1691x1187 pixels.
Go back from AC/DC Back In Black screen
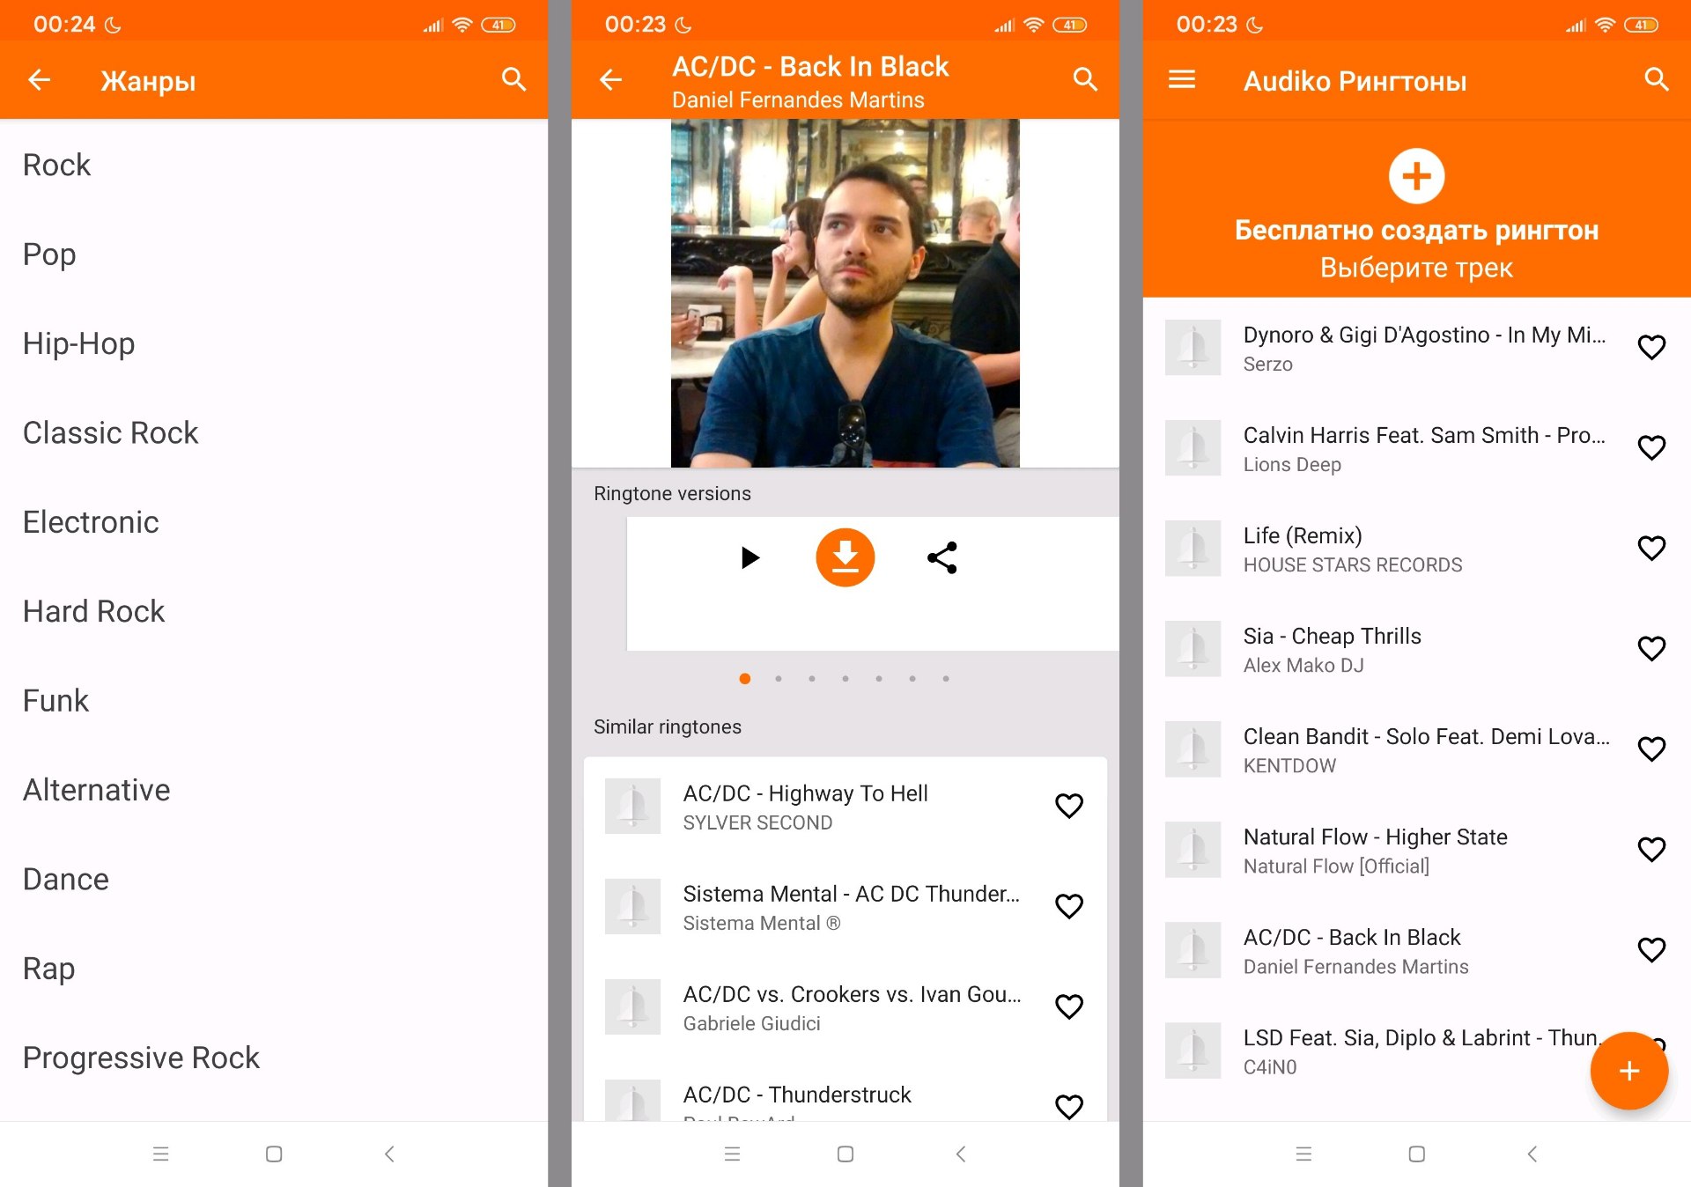[x=610, y=80]
